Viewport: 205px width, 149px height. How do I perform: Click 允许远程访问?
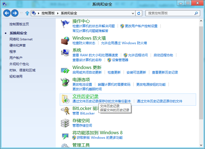(x=138, y=55)
